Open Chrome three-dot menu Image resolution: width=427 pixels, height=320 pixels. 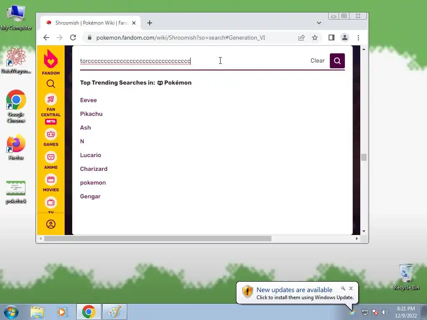(358, 37)
